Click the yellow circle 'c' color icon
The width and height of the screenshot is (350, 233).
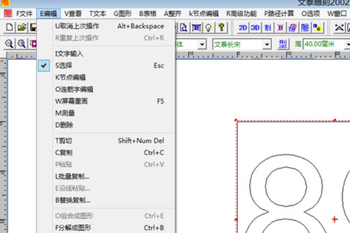[317, 27]
